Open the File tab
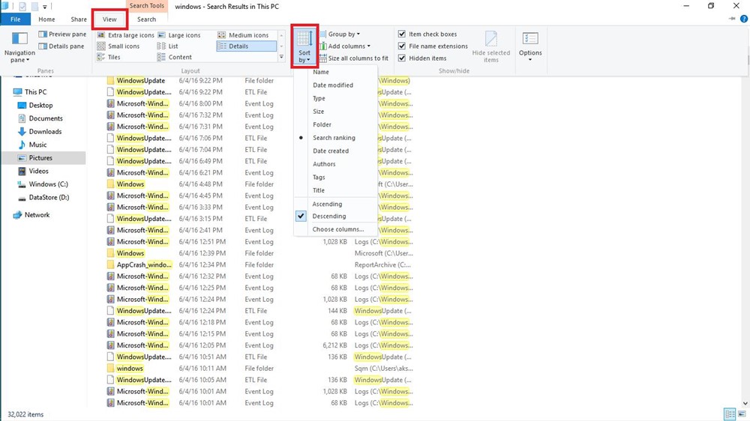750x421 pixels. (15, 19)
